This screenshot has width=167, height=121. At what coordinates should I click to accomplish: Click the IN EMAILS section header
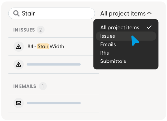25,86
